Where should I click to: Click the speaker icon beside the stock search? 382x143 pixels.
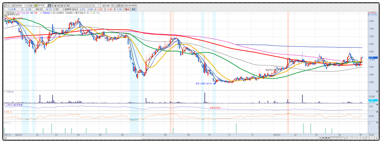[31, 6]
